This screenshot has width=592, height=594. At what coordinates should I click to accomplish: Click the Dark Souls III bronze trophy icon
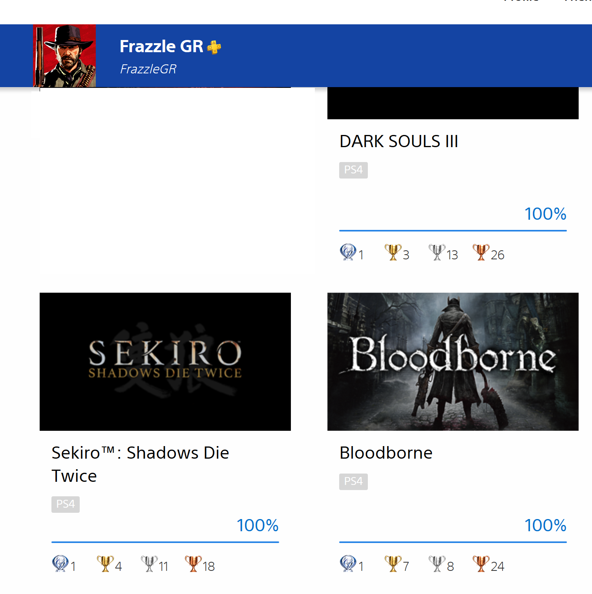[481, 252]
